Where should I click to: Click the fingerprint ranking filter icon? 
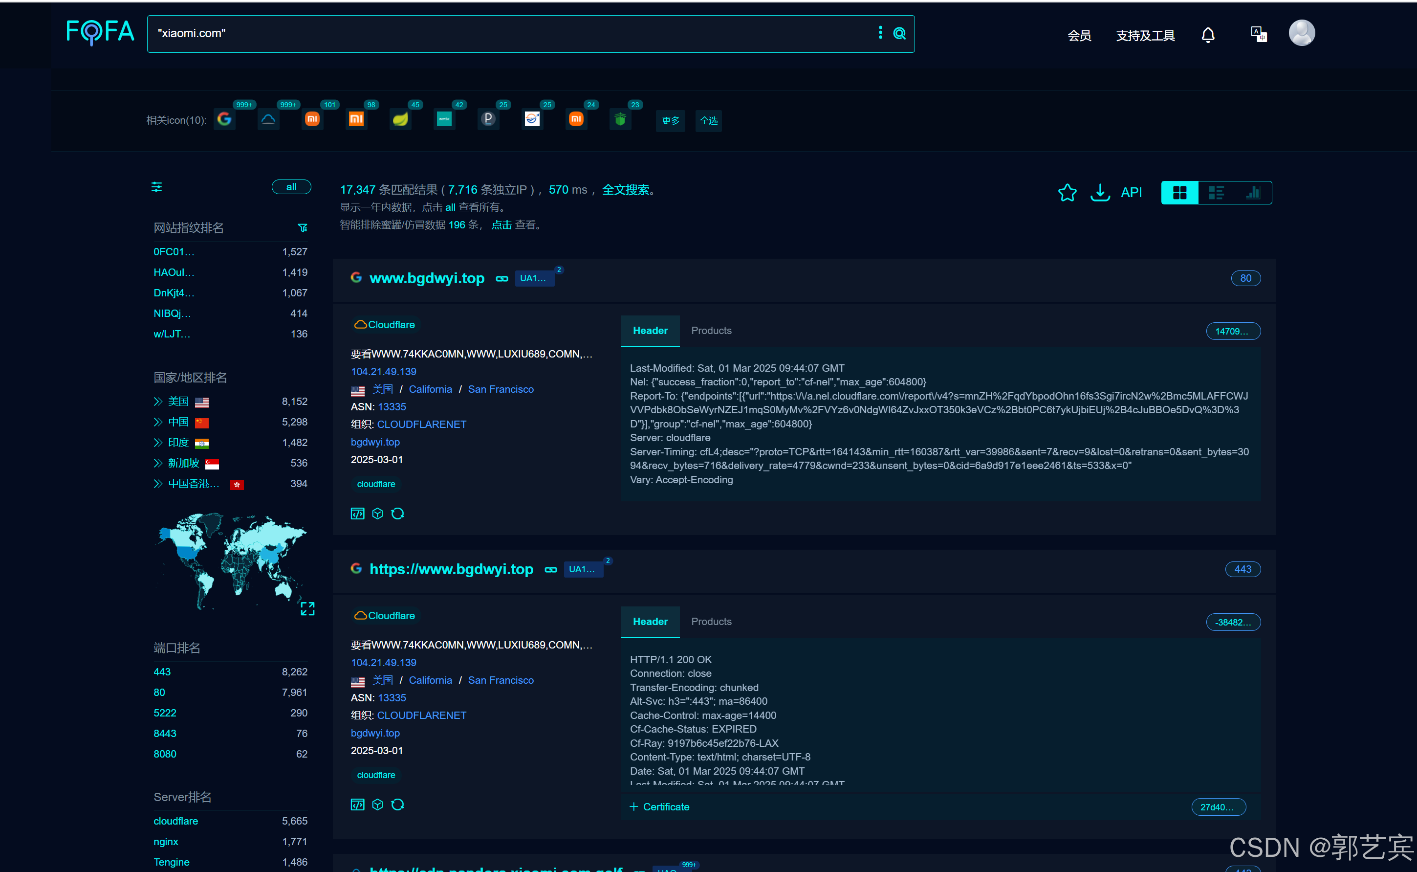point(303,228)
